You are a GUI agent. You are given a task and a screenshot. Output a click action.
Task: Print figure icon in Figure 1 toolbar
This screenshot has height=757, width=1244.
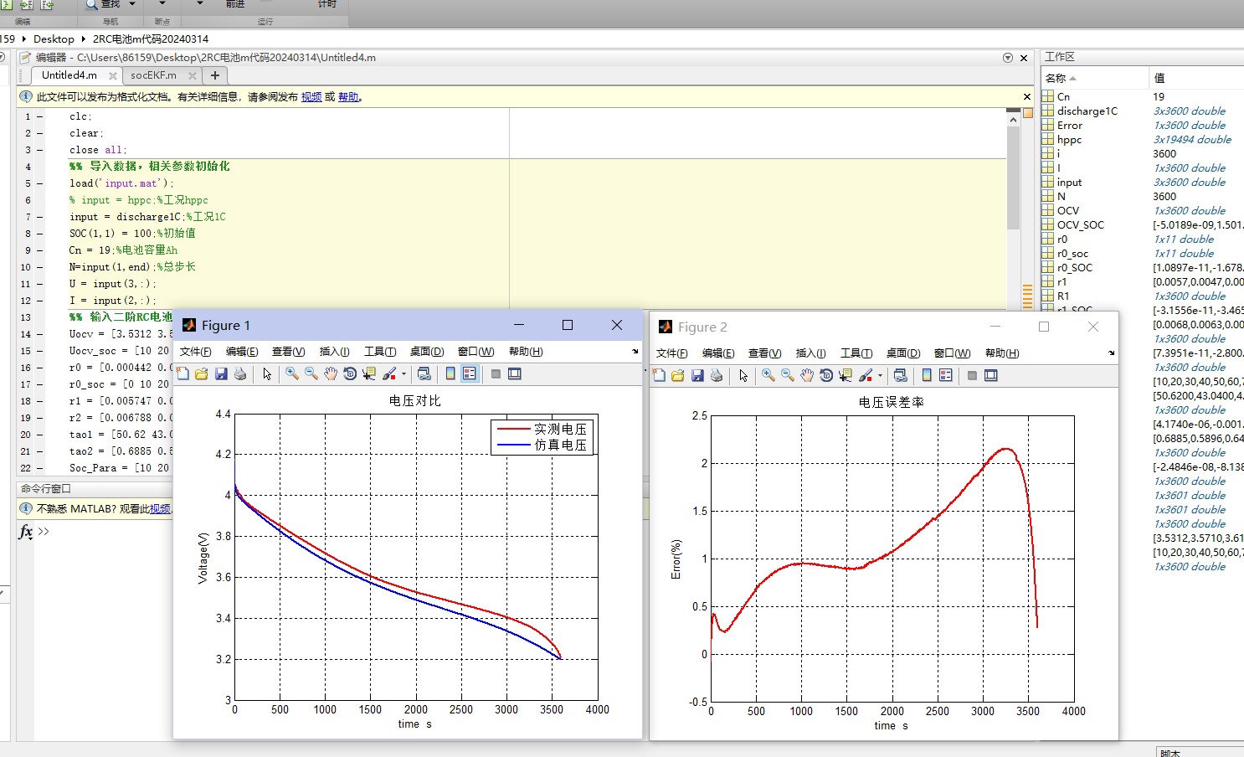pos(240,373)
